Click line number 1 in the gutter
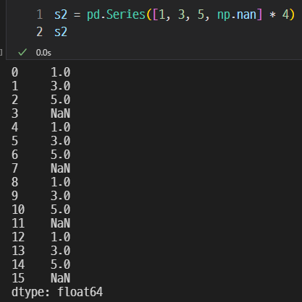This screenshot has width=302, height=302. (x=40, y=14)
